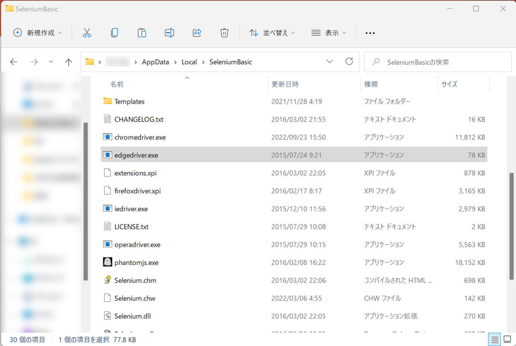The image size is (516, 346).
Task: Open AppData in the address bar breadcrumb
Action: (x=155, y=62)
